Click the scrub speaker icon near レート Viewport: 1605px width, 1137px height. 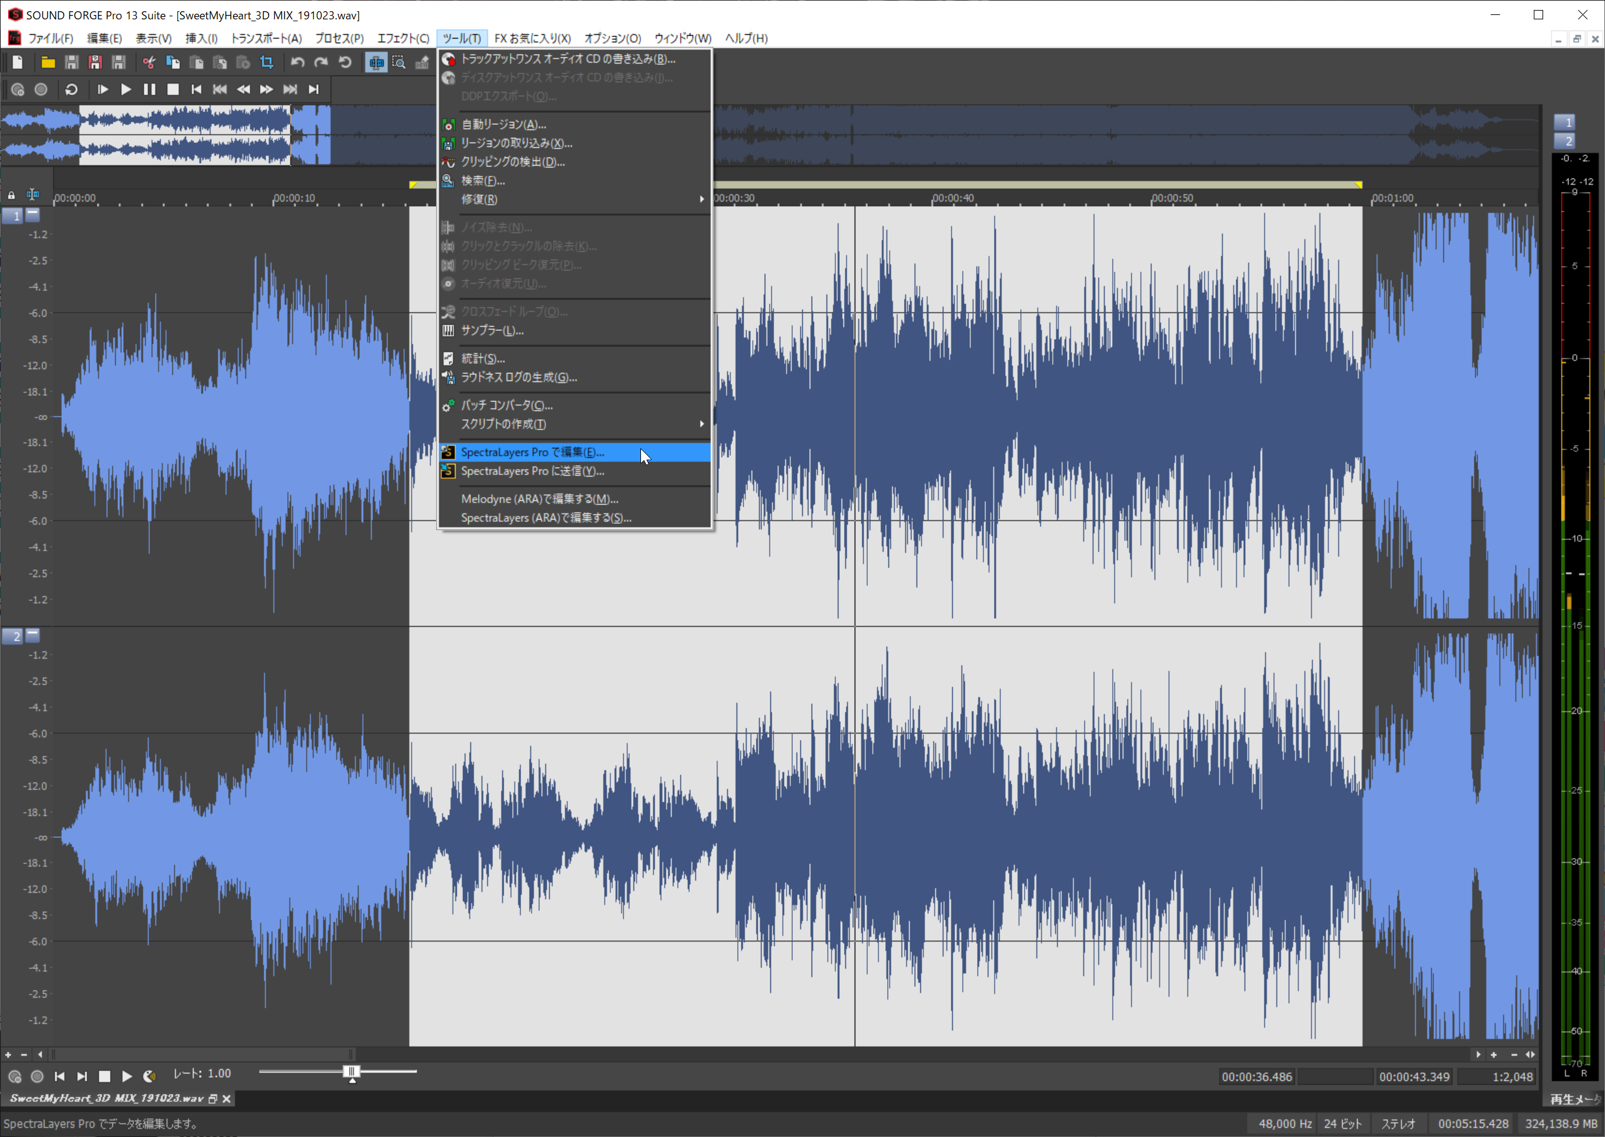coord(150,1076)
